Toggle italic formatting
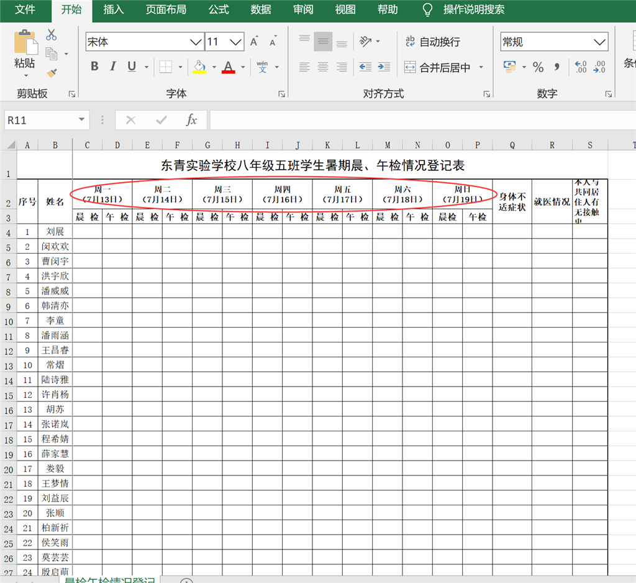The image size is (636, 583). click(113, 67)
